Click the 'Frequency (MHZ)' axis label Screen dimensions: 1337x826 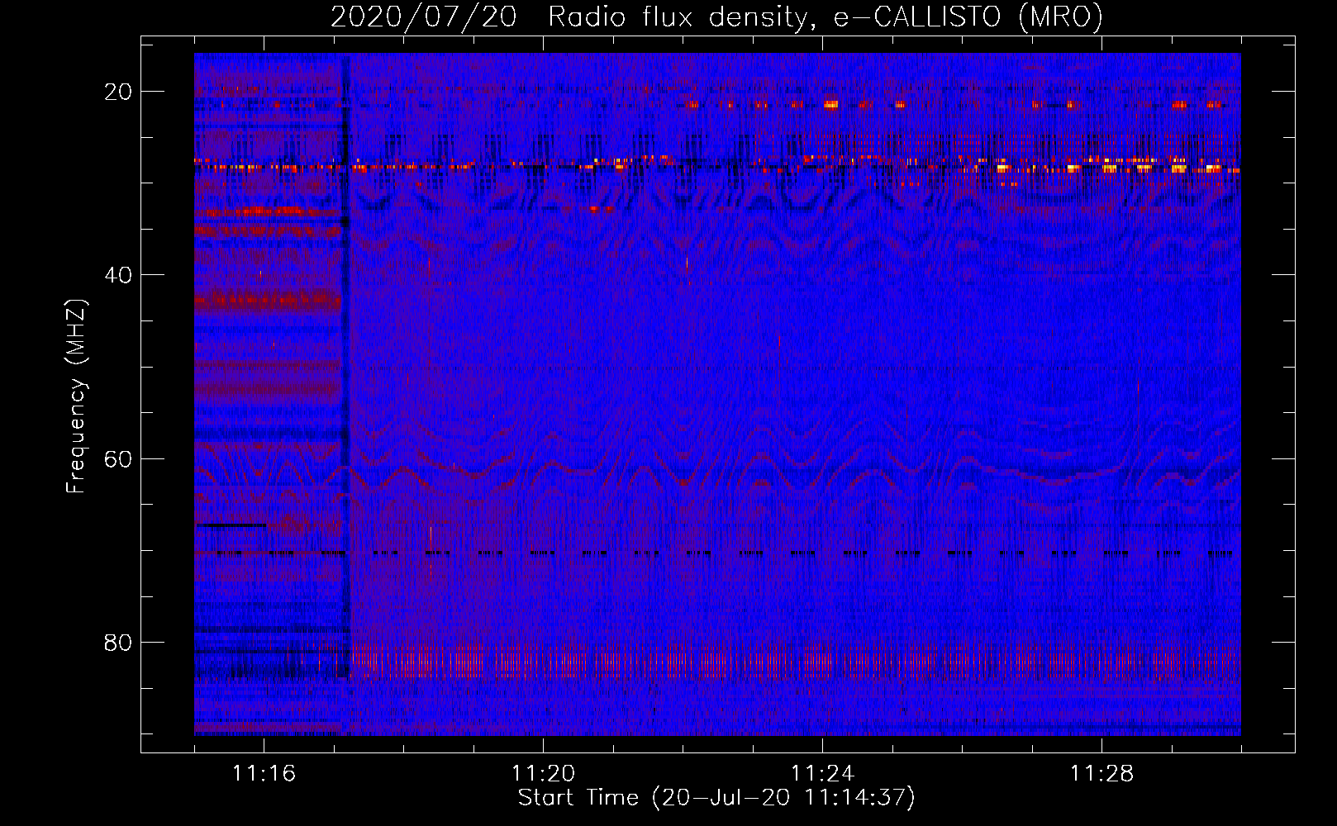click(x=76, y=396)
